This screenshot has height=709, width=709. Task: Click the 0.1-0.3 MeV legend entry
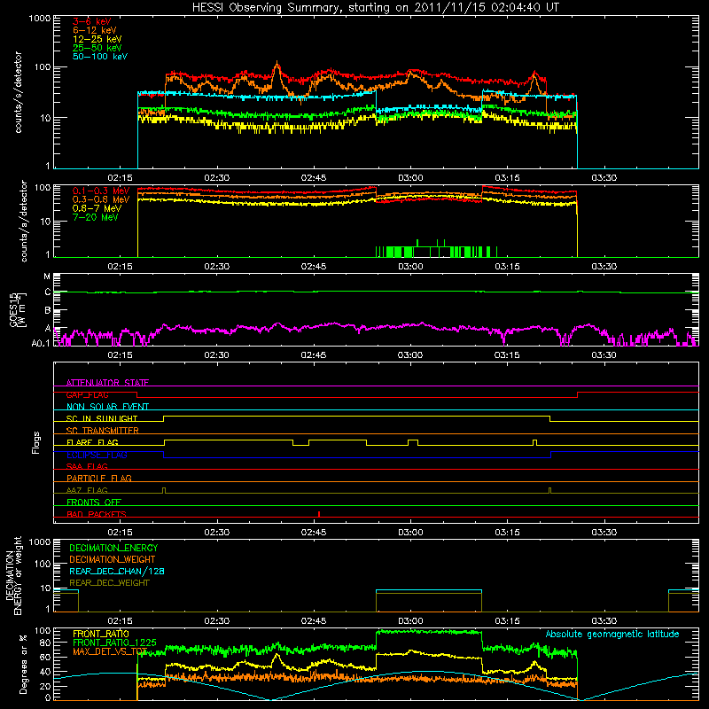click(x=101, y=191)
